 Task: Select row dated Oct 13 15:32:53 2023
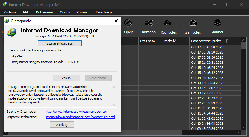tap(207, 83)
